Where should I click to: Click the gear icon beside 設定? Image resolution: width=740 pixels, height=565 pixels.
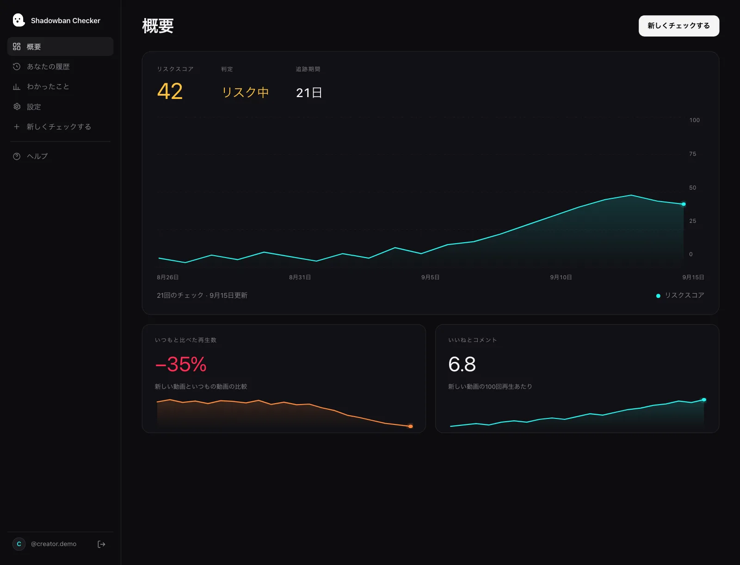[x=17, y=107]
